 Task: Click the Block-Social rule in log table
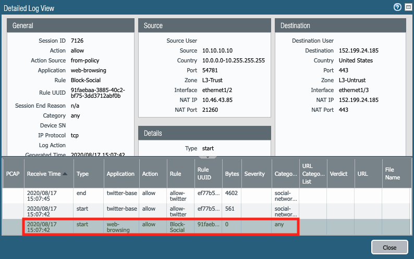[178, 226]
